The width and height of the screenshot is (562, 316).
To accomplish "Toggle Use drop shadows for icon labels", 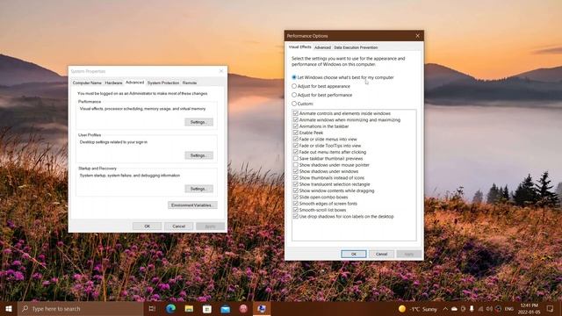I will click(x=296, y=217).
